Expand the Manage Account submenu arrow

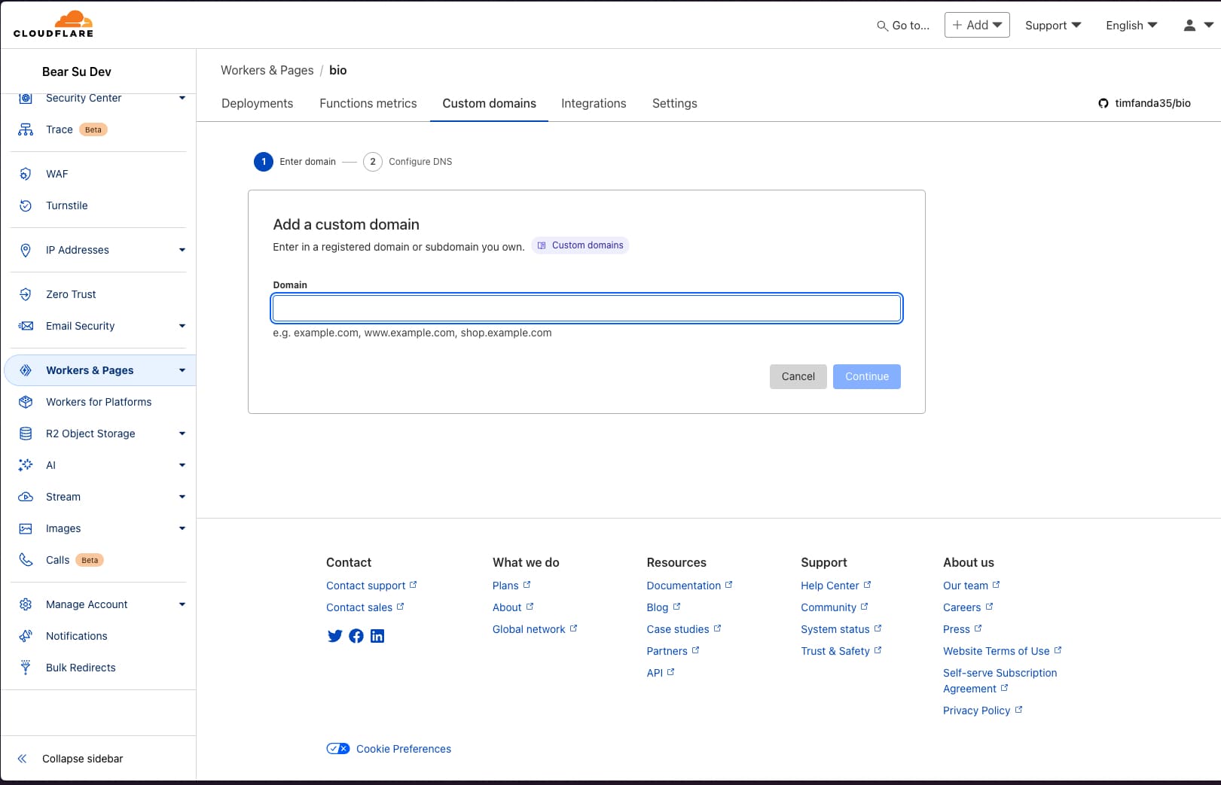click(182, 604)
